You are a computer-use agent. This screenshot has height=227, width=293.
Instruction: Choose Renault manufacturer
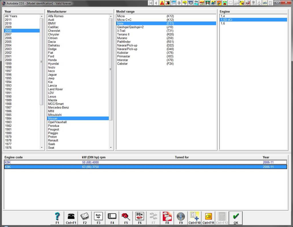[78, 140]
